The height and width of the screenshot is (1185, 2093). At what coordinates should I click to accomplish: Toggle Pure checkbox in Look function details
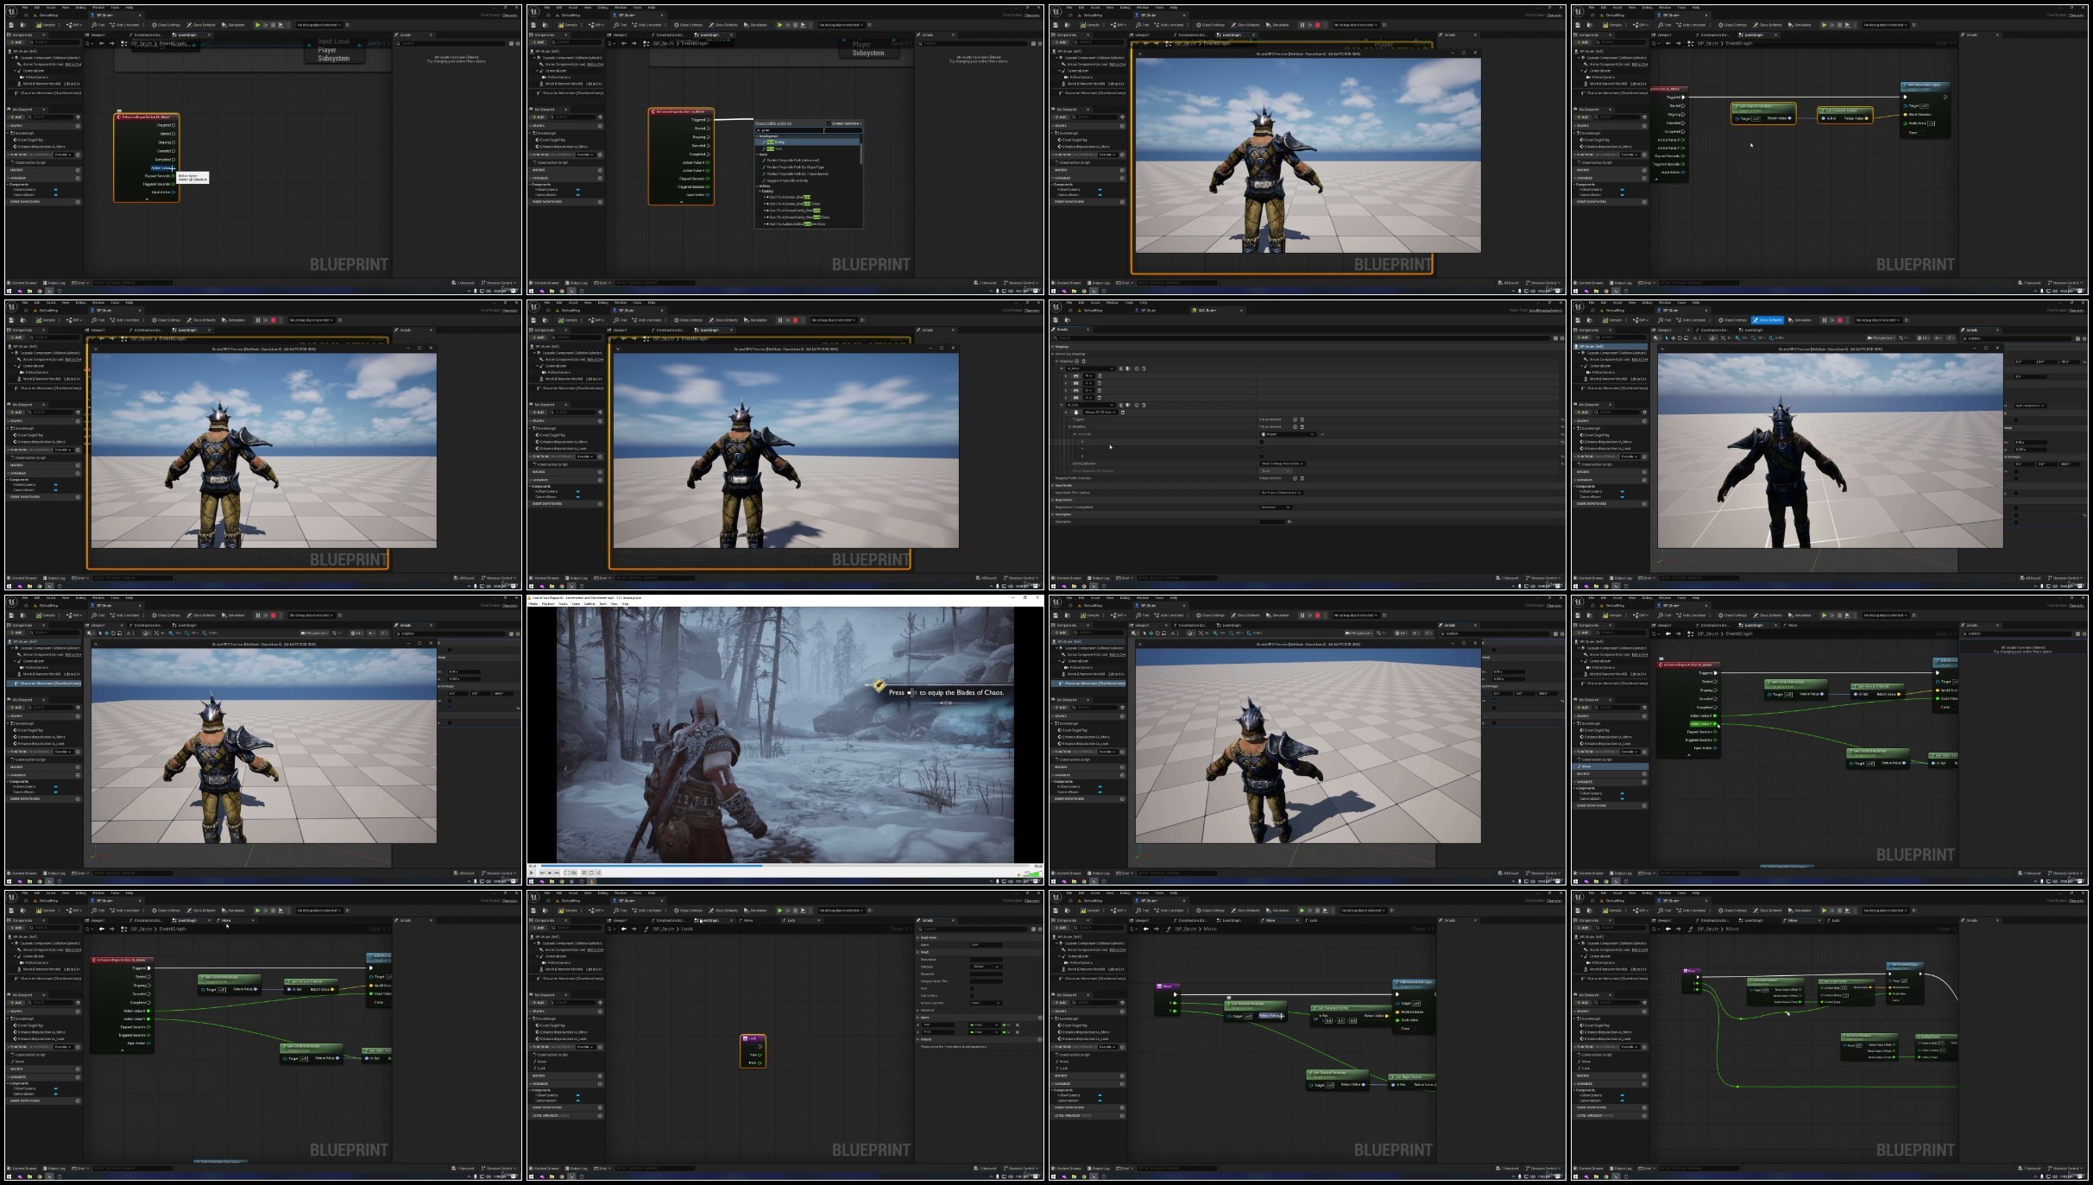pyautogui.click(x=972, y=988)
